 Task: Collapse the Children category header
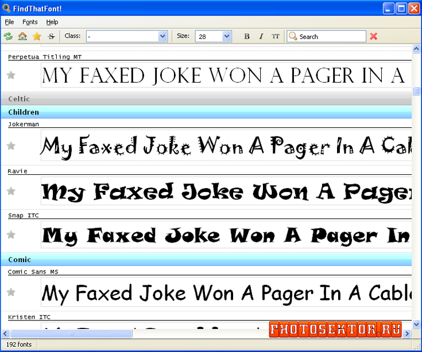coord(206,112)
